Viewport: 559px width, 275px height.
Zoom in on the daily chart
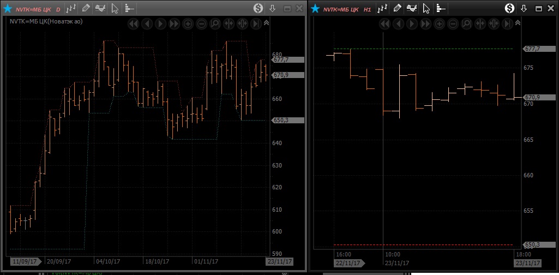tap(188, 24)
